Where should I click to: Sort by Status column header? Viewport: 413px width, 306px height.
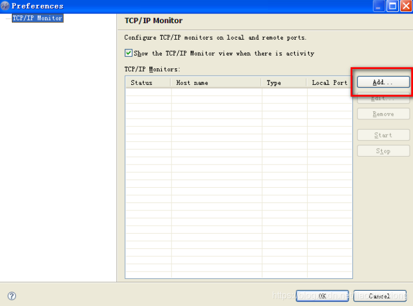[148, 83]
